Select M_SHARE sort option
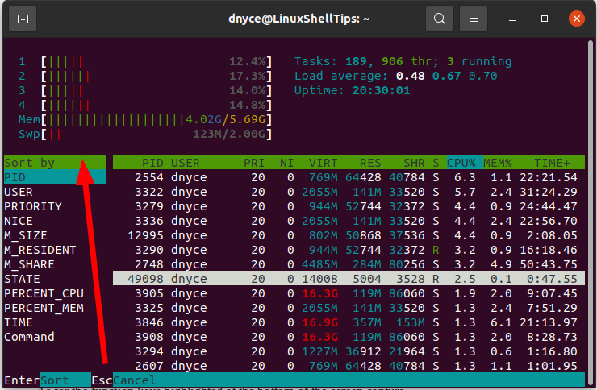The image size is (597, 390). 55,264
